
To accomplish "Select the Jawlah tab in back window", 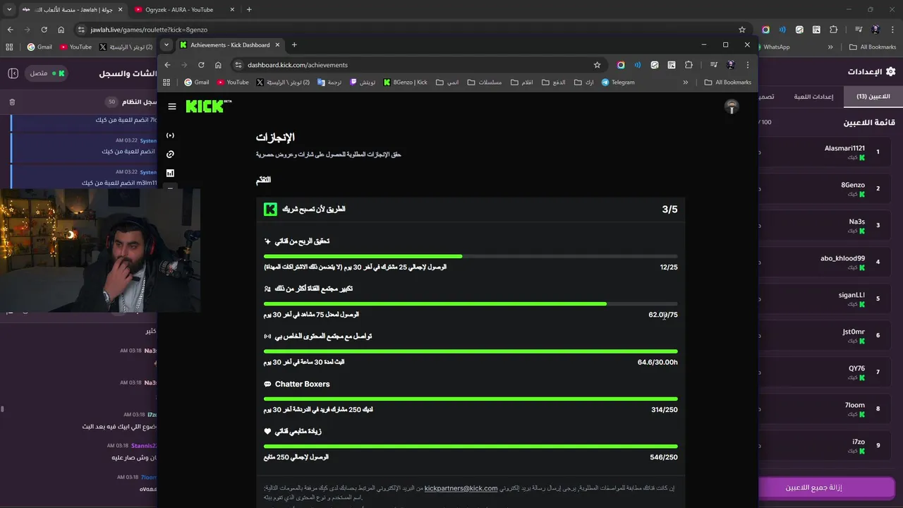I will (x=71, y=10).
